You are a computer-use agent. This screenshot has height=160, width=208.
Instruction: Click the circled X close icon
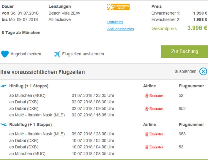click(x=203, y=72)
